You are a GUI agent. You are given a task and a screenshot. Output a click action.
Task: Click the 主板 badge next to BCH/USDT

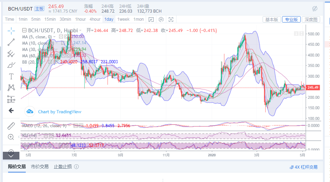tap(40, 8)
